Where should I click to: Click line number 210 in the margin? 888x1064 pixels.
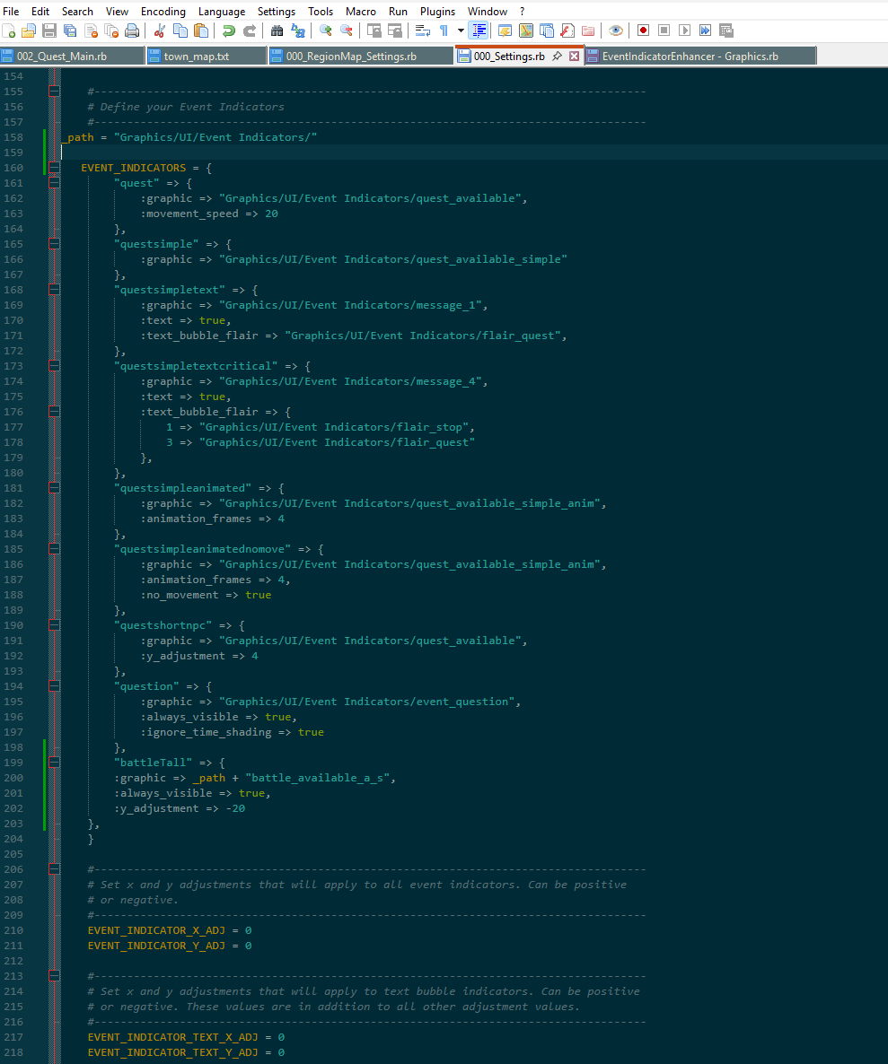click(13, 930)
